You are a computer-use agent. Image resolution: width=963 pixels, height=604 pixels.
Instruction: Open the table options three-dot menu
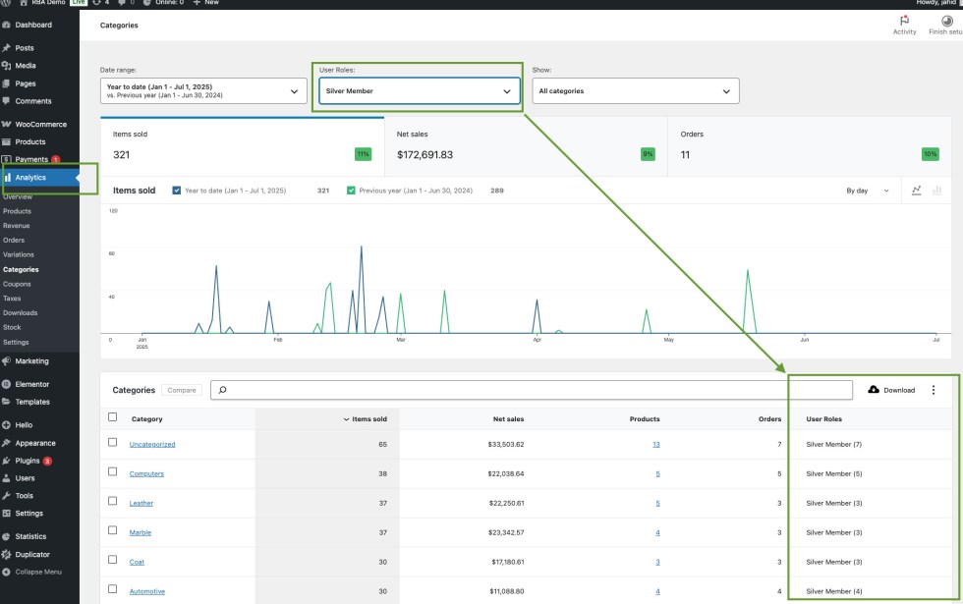click(x=934, y=390)
